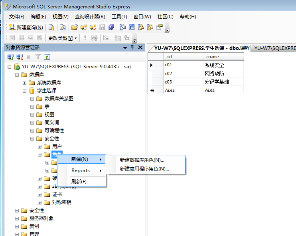Open the 编辑(E) menu
The width and height of the screenshot is (296, 236).
(38, 17)
